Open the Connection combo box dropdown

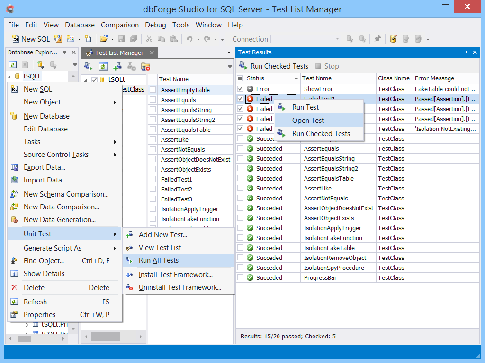point(337,39)
